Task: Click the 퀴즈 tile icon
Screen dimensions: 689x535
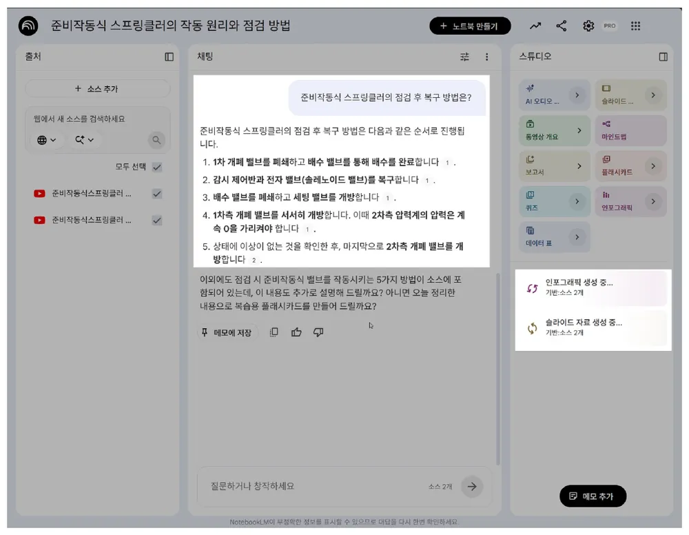Action: (531, 194)
